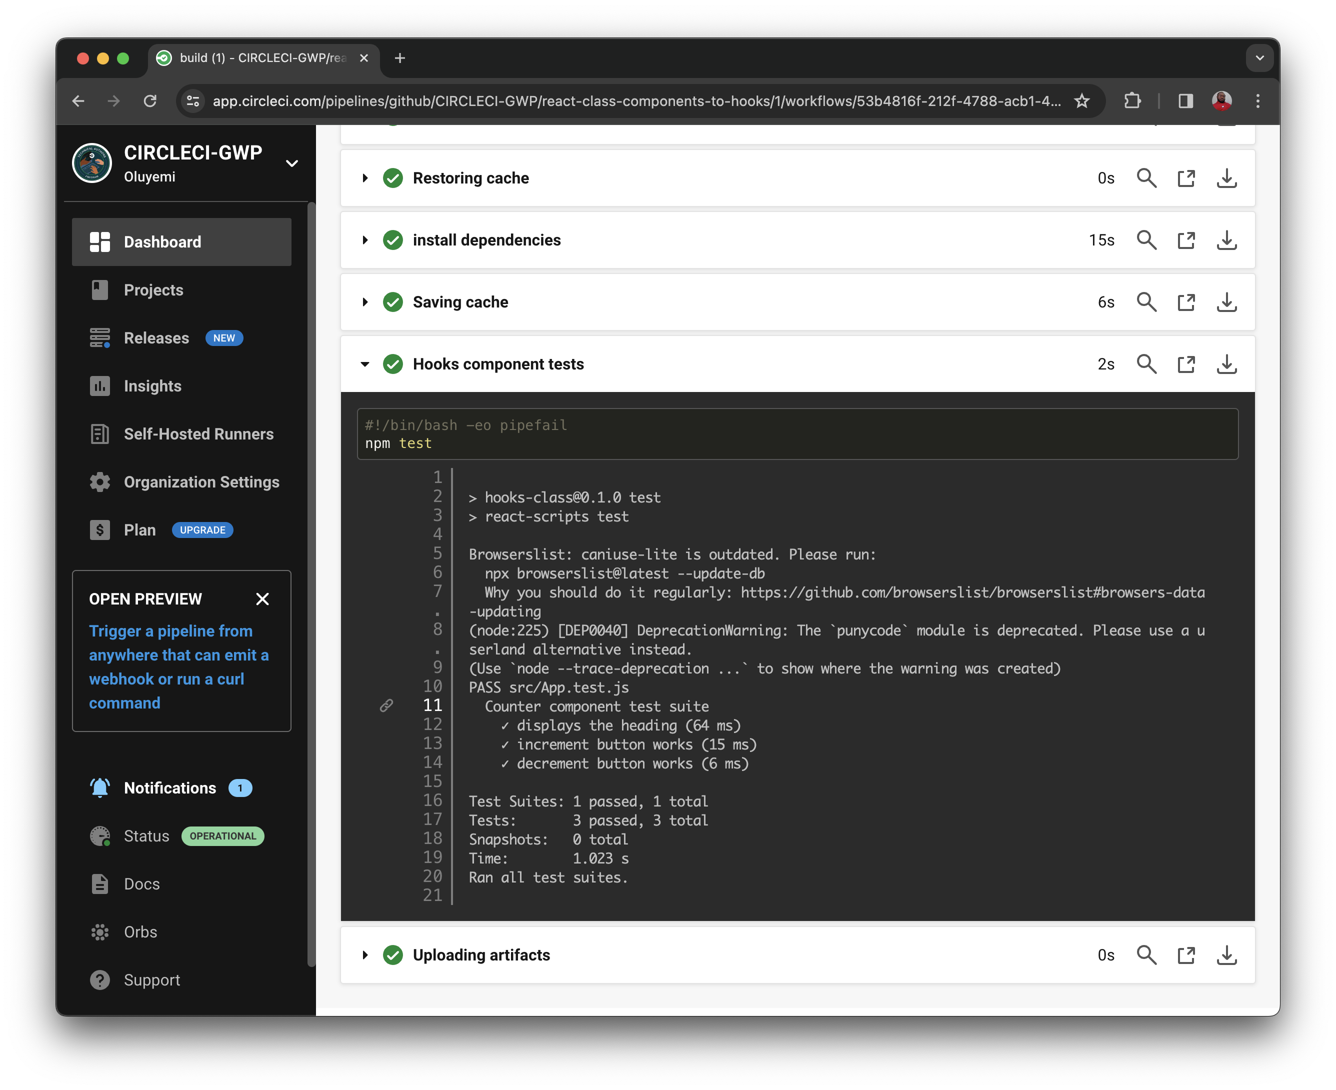
Task: Open the Orbs registry page
Action: coord(139,932)
